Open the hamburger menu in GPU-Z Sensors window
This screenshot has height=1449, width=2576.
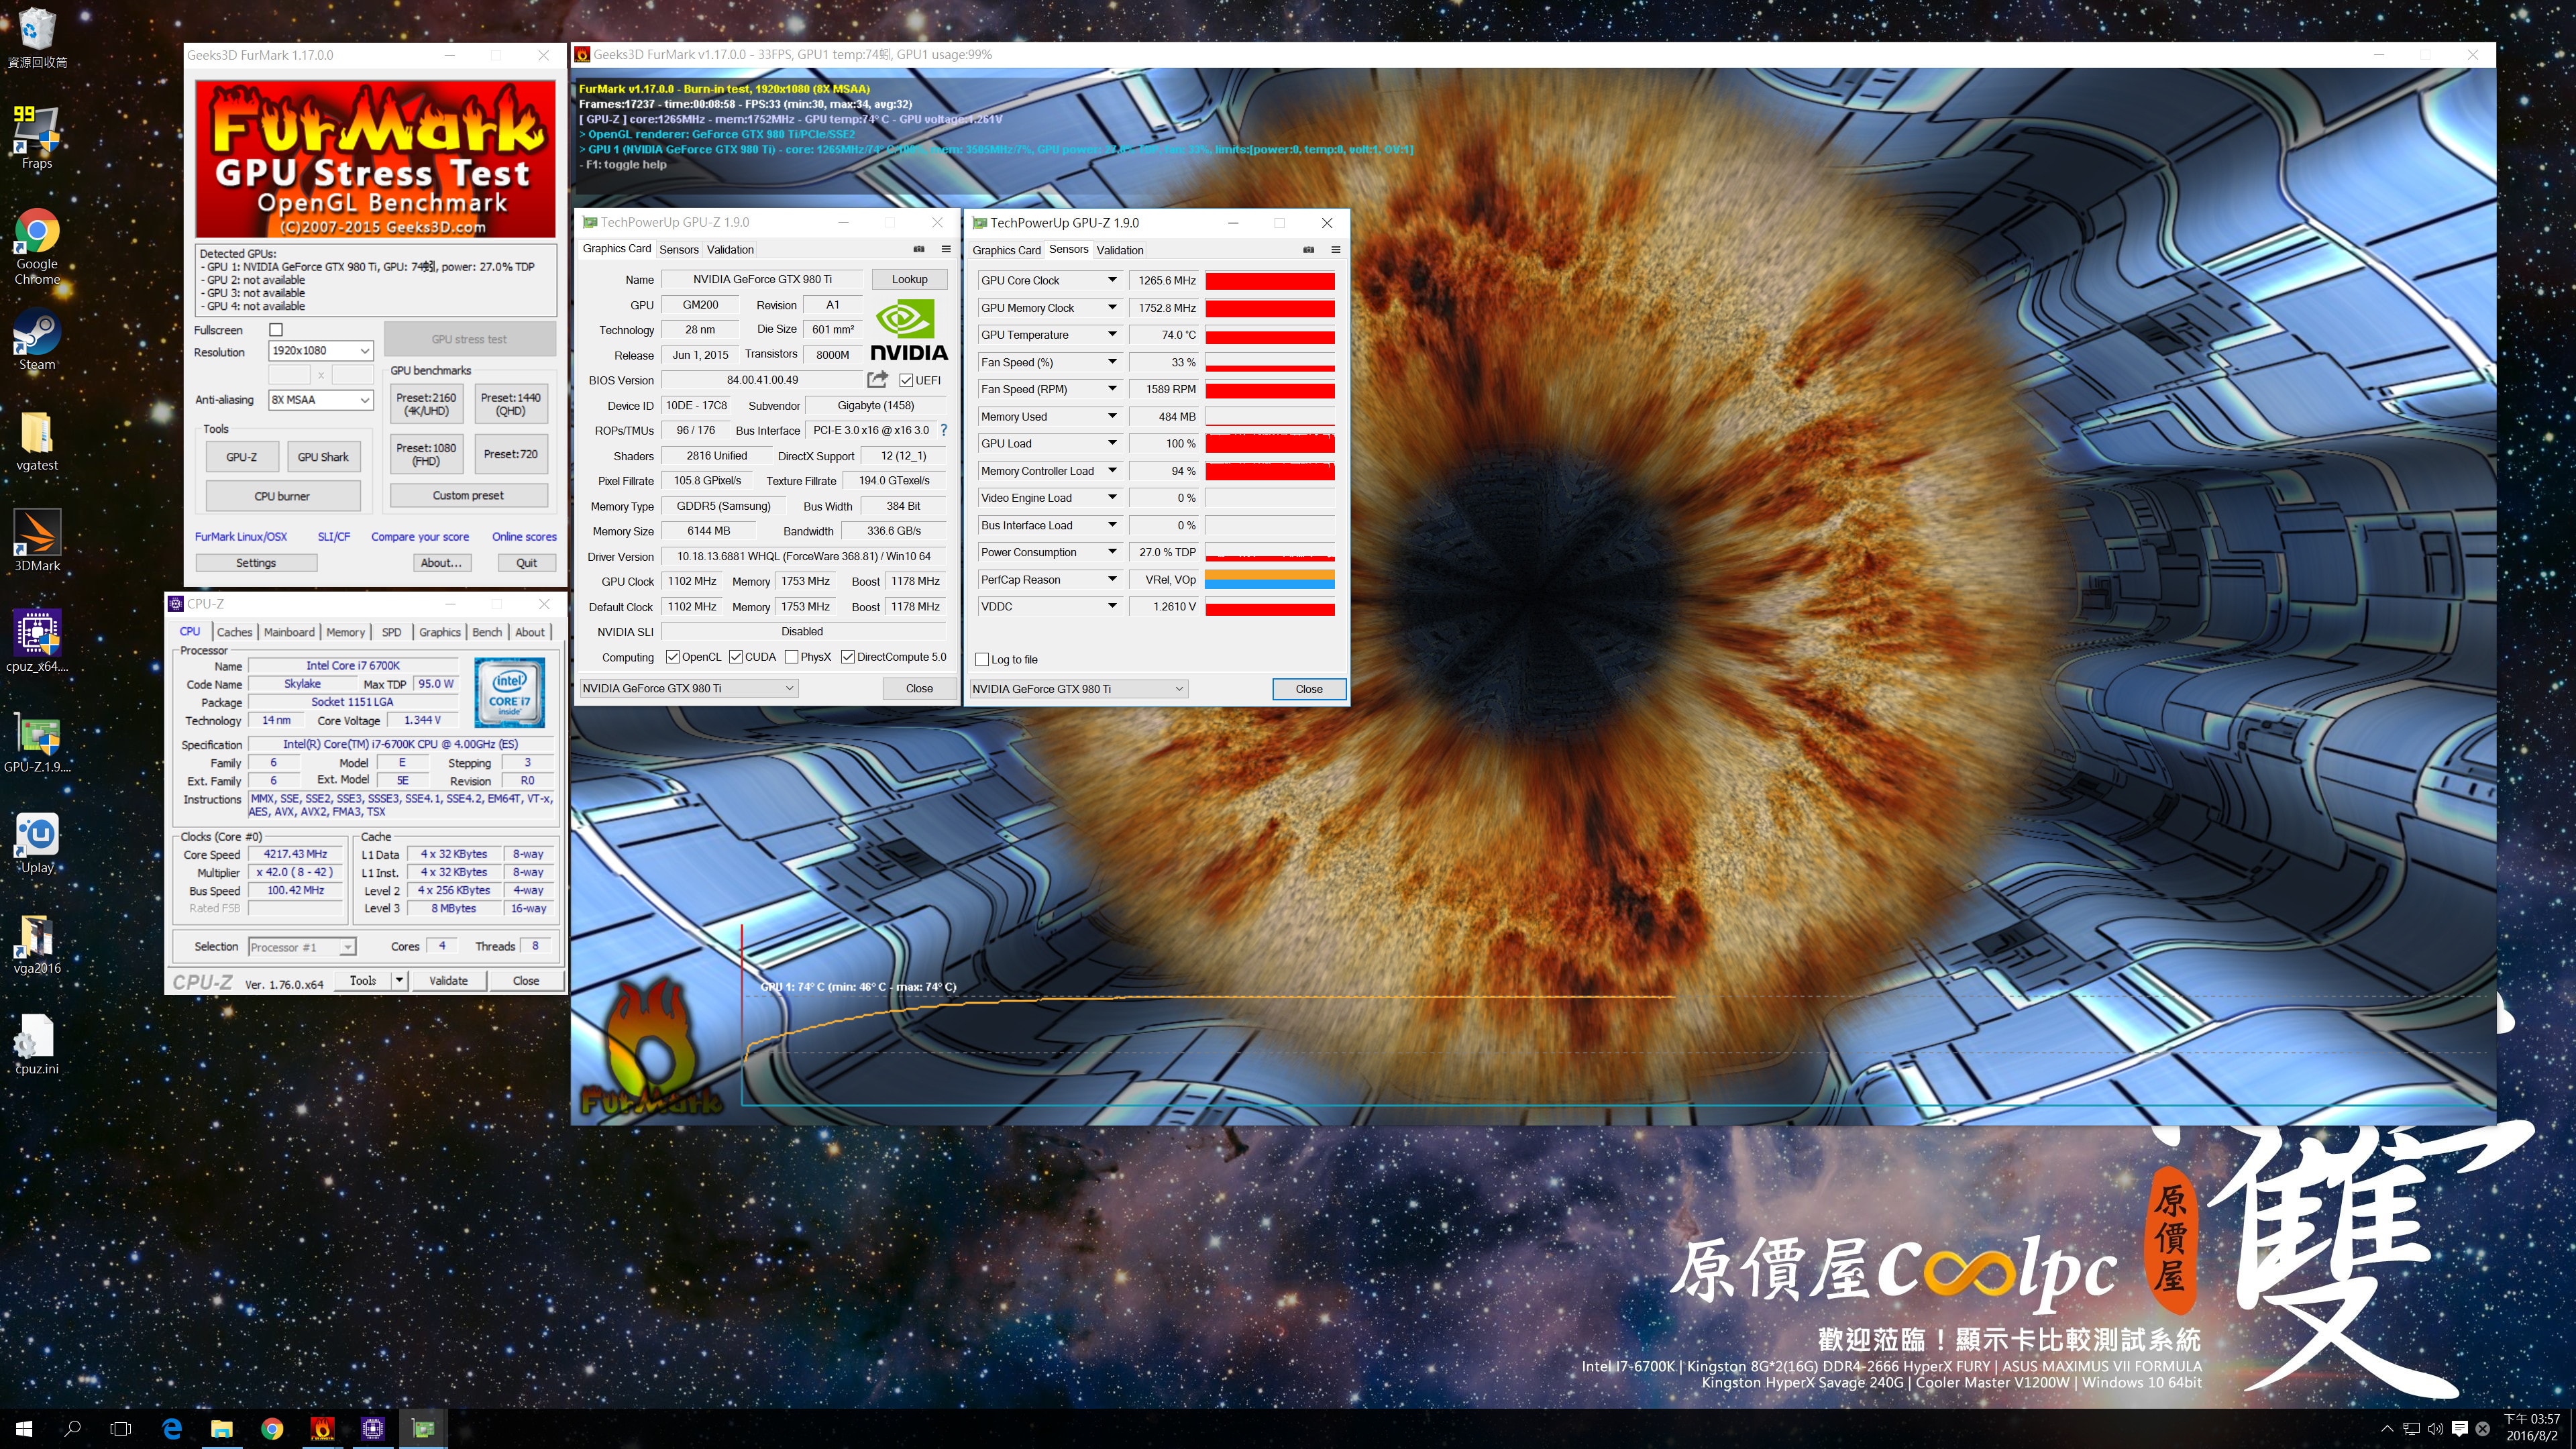click(1335, 250)
